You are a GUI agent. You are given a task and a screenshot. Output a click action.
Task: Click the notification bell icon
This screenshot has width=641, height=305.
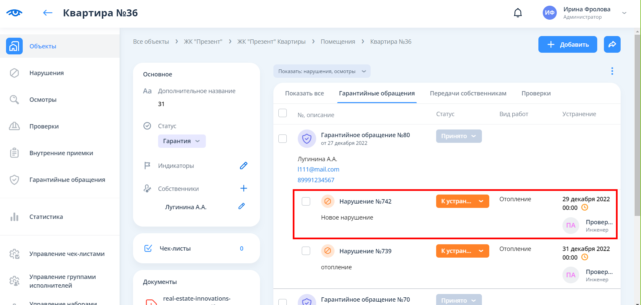pos(518,13)
